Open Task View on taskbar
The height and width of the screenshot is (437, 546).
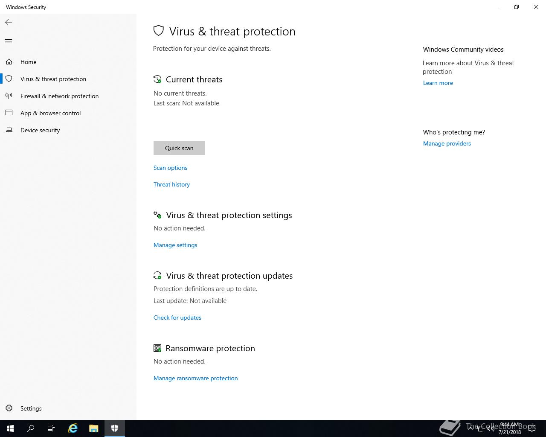51,428
